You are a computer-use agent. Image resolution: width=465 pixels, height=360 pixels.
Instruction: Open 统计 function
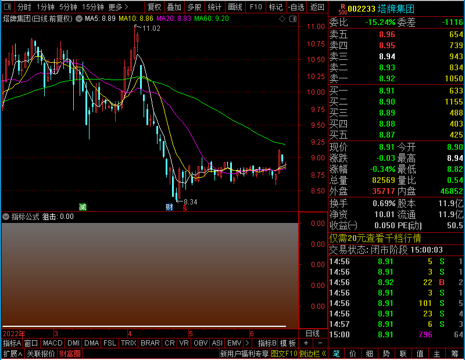(x=214, y=7)
